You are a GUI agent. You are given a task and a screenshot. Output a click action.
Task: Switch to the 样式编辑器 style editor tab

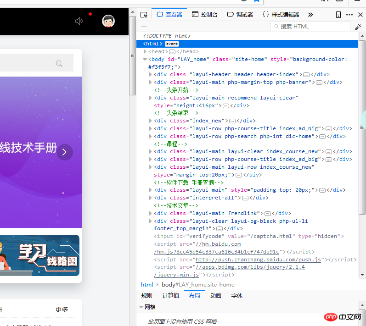click(x=281, y=15)
